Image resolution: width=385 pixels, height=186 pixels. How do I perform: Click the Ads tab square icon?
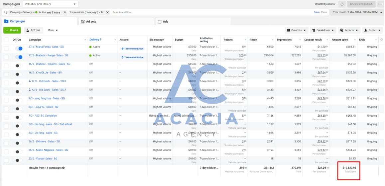point(159,22)
